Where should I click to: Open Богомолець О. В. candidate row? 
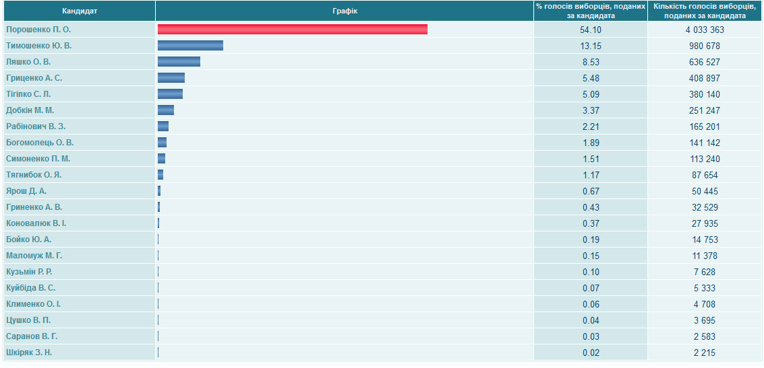pos(40,143)
